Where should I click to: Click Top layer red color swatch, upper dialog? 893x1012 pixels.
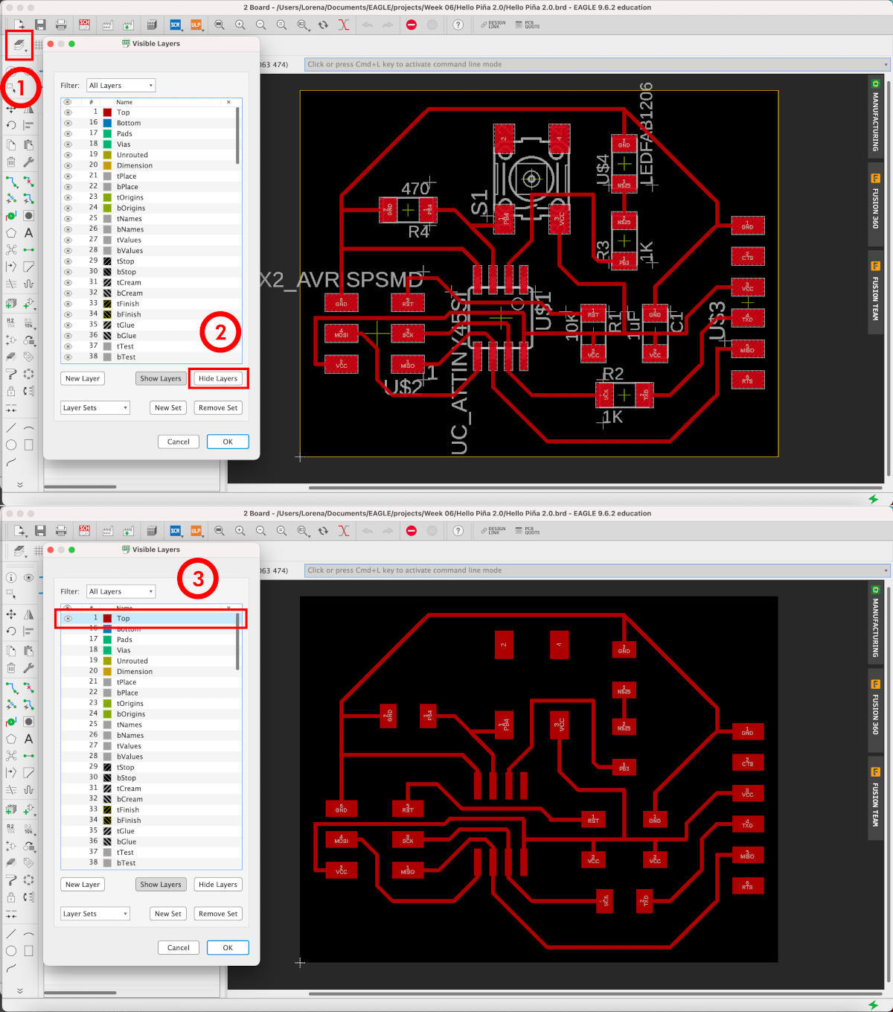[x=107, y=112]
